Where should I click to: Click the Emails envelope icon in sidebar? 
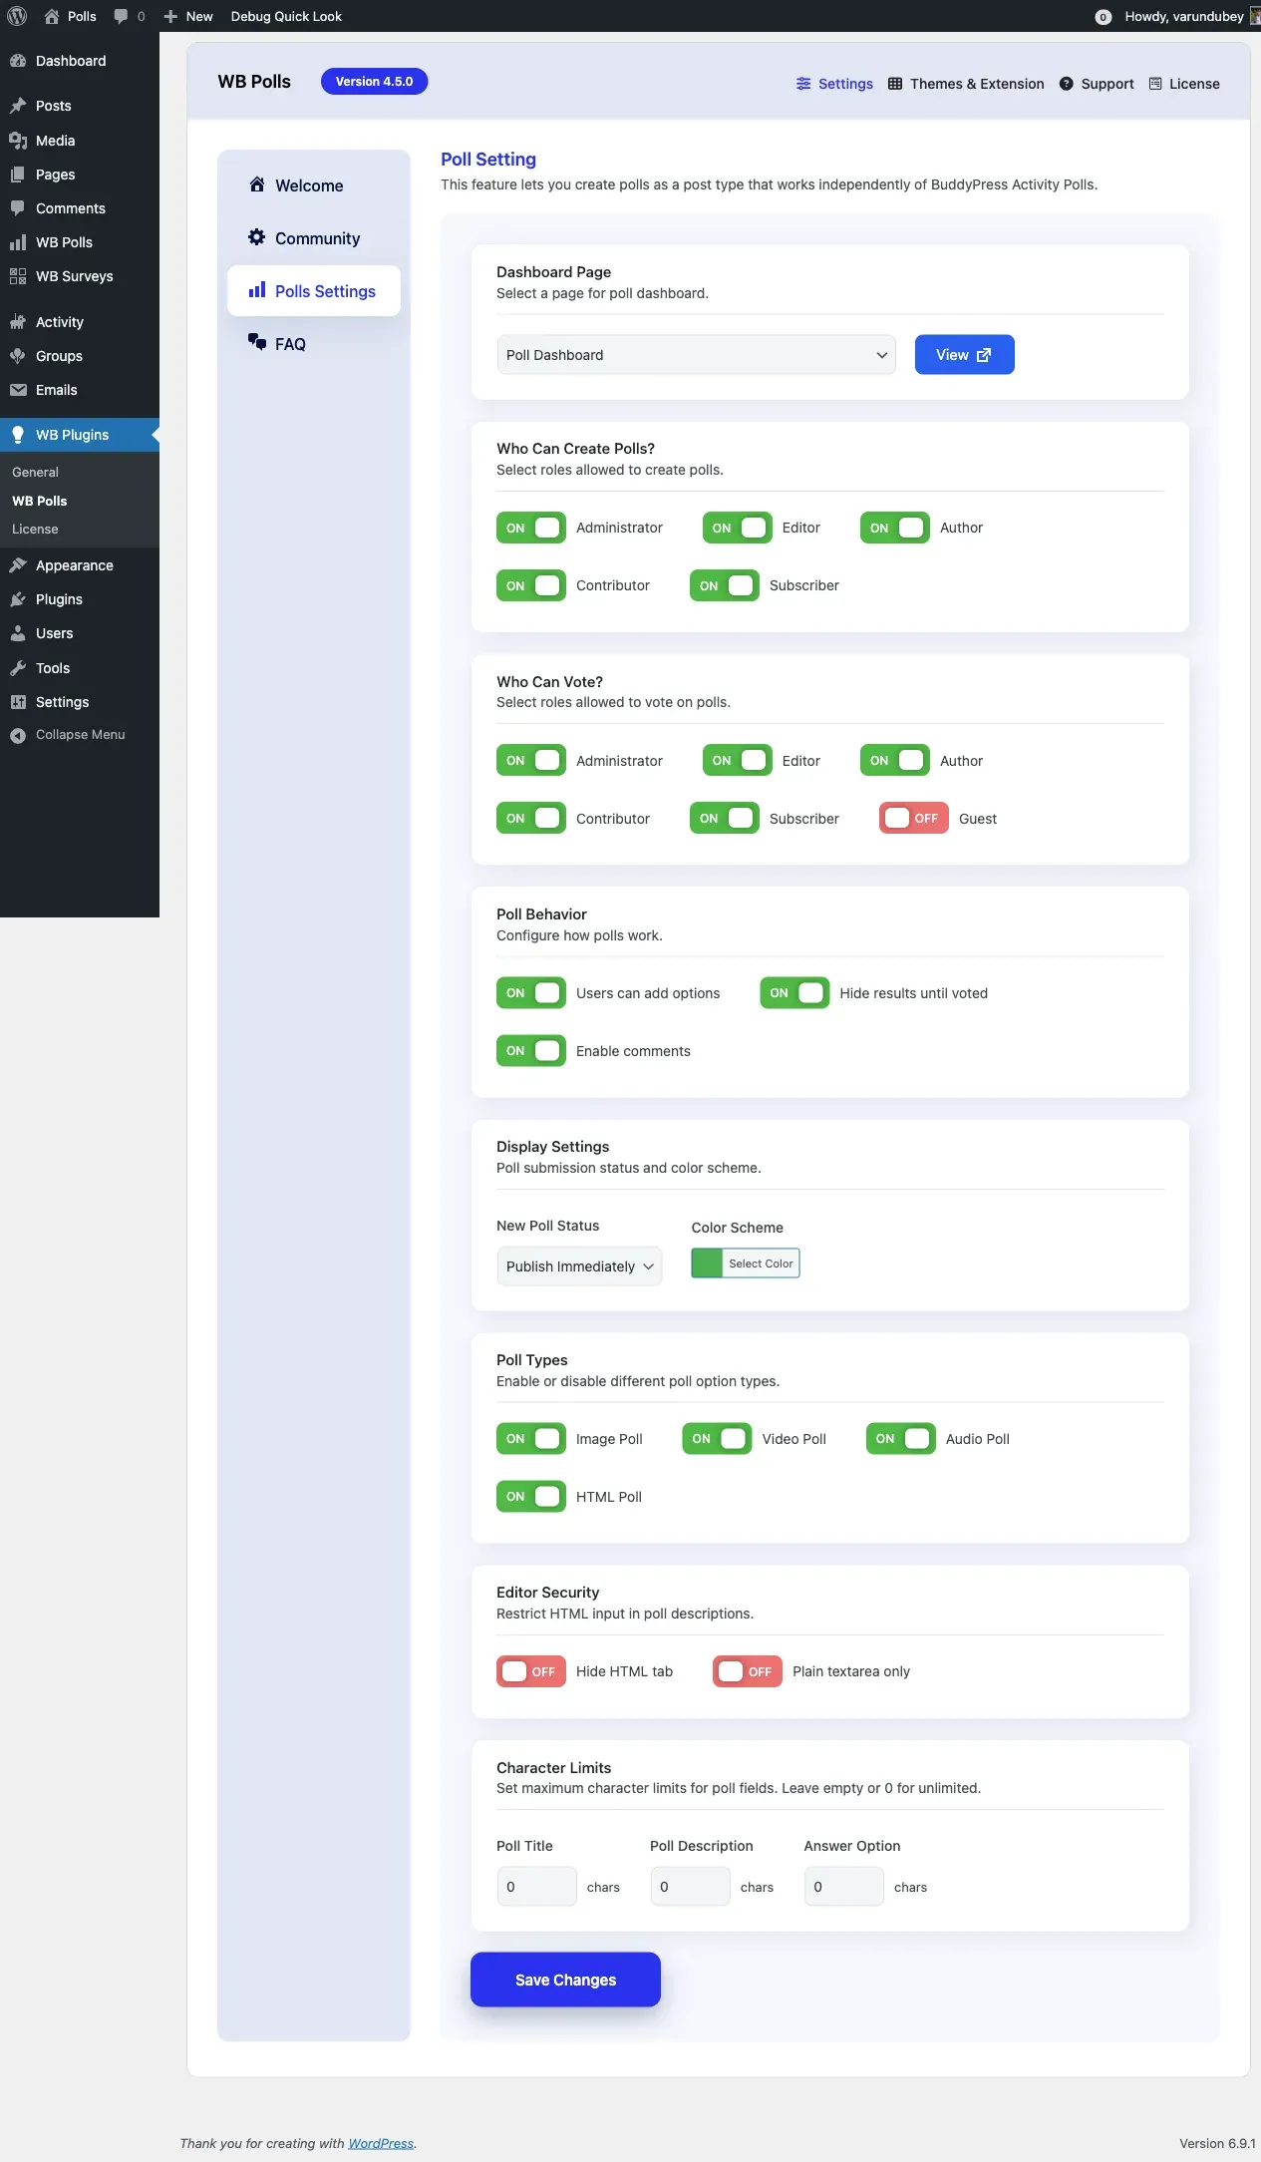tap(18, 390)
